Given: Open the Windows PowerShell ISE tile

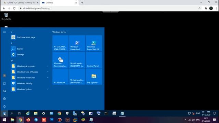Looking at the screenshot, I should 94,43.
